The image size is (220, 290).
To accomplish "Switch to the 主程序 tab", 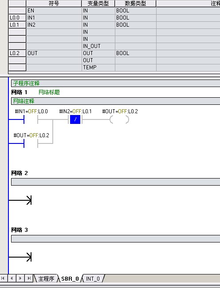I will (x=46, y=278).
